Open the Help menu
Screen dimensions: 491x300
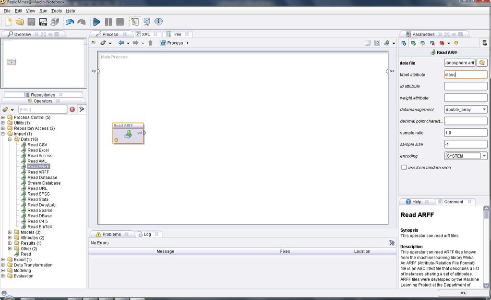pyautogui.click(x=71, y=11)
